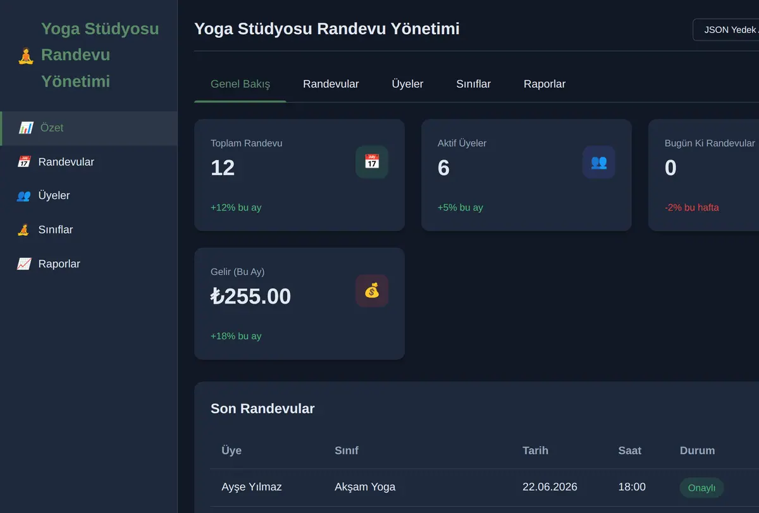Click the Bugün Ki Randevular label
This screenshot has width=759, height=513.
(710, 144)
